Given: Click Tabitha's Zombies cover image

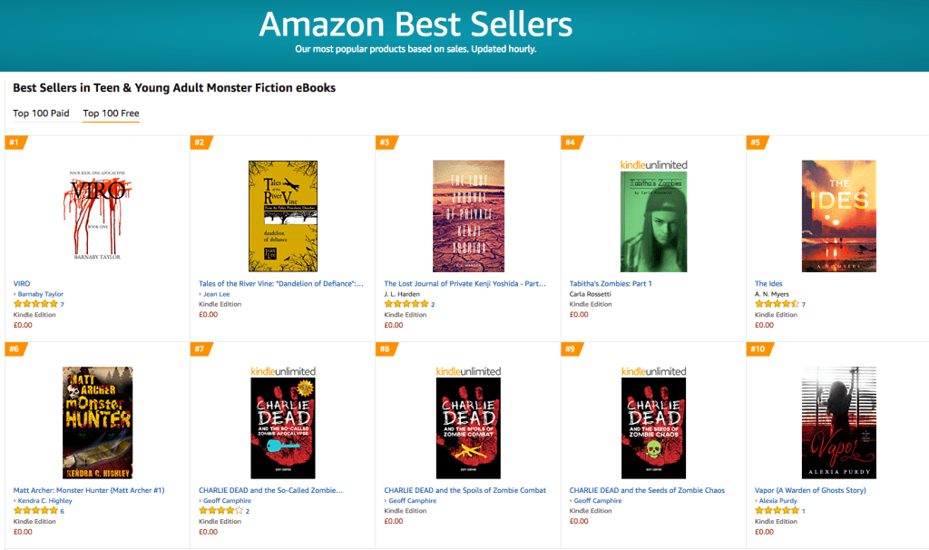Looking at the screenshot, I should click(653, 221).
